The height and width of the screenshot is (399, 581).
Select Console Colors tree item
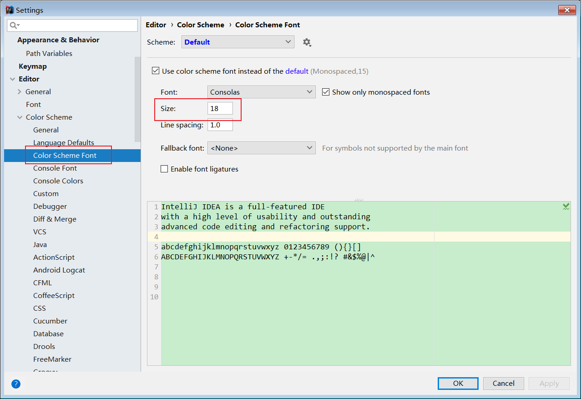click(58, 181)
